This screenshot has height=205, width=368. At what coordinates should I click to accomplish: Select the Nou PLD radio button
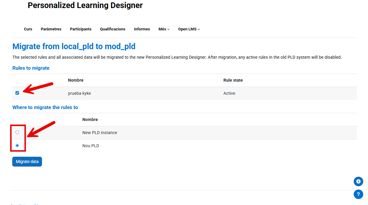17,146
